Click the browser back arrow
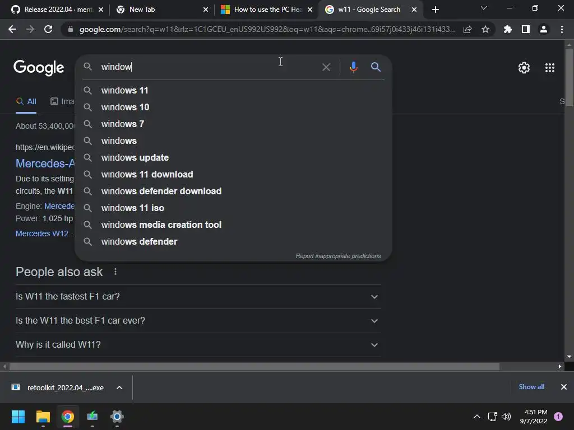The height and width of the screenshot is (430, 574). [x=12, y=29]
